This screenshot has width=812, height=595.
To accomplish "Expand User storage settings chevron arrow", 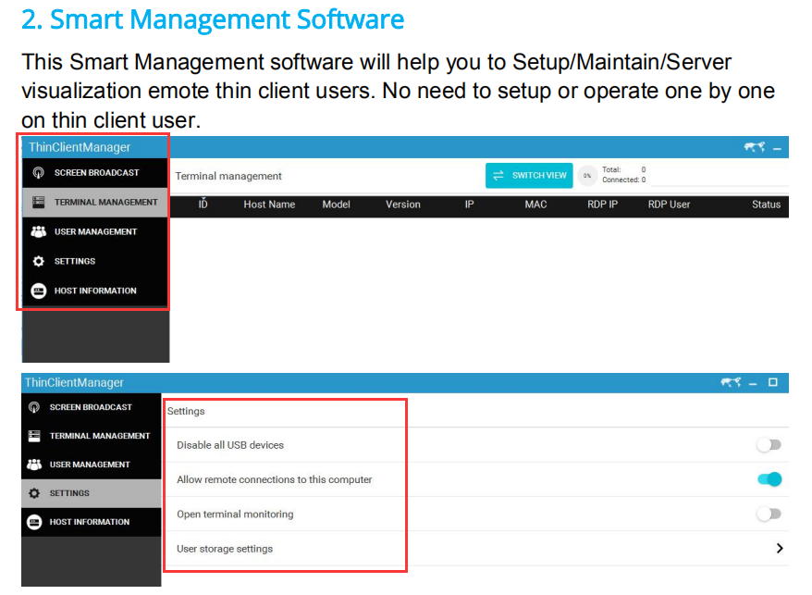I will 780,549.
